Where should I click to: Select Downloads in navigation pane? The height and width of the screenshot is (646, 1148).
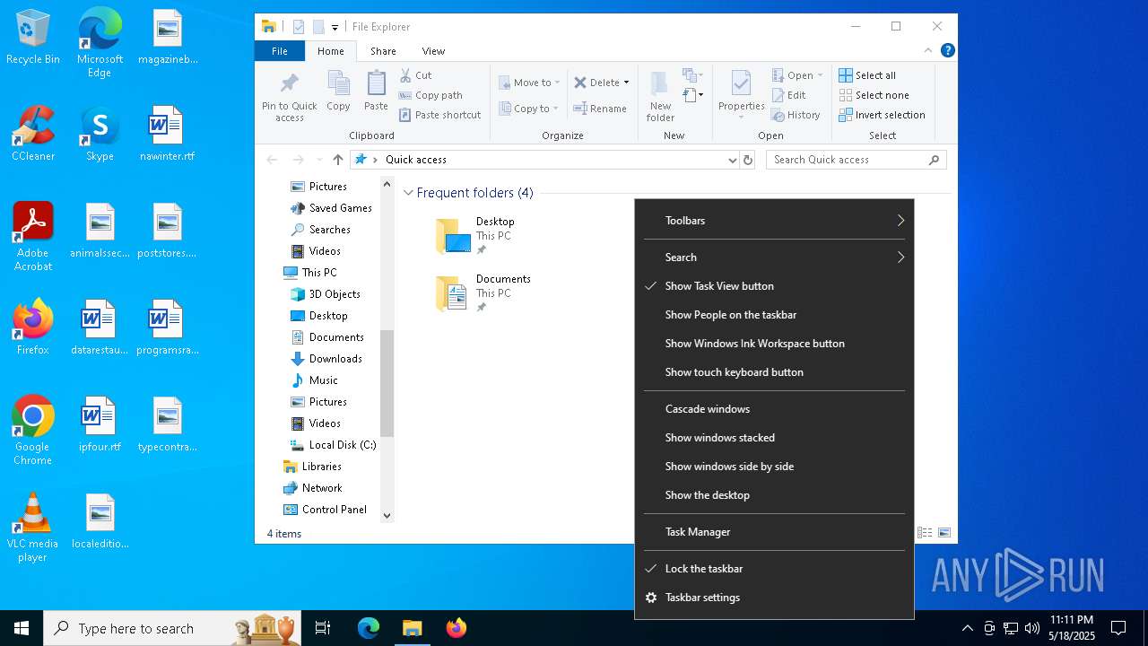click(335, 359)
